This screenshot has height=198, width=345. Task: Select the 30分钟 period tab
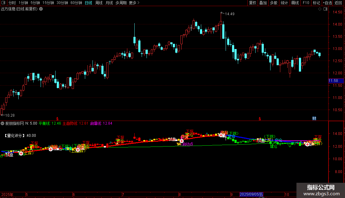pyautogui.click(x=62, y=3)
